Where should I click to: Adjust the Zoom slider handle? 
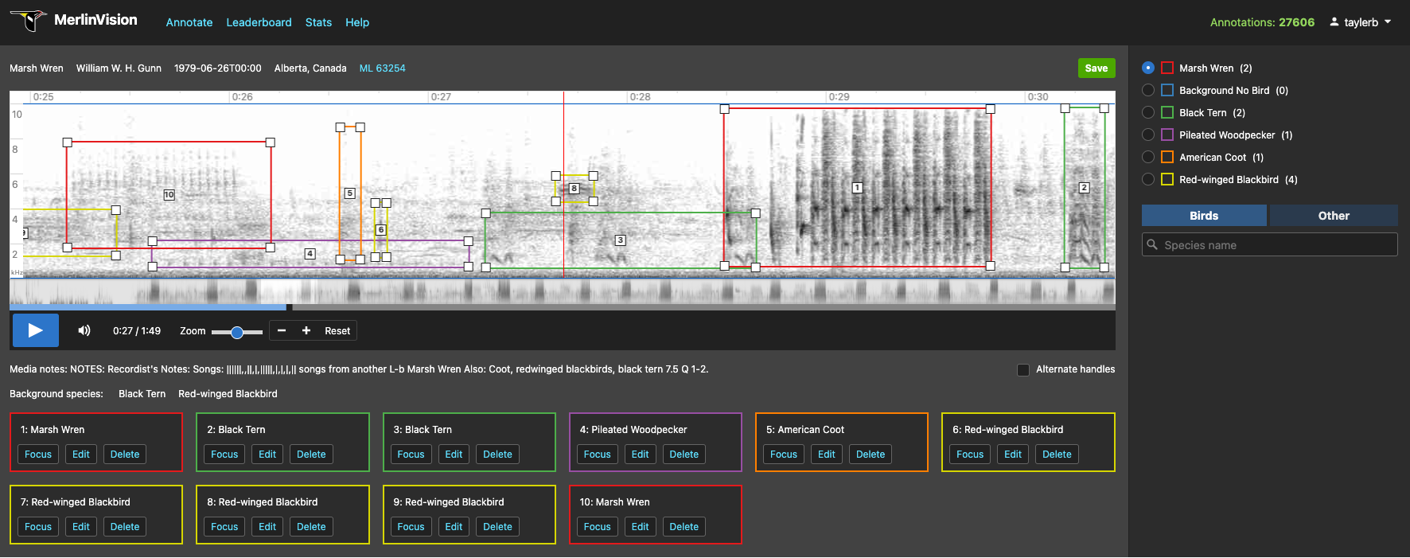pos(237,332)
